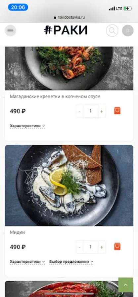Expand Характеристики under Магаданские креветки
The image size is (138, 297).
pos(27,126)
